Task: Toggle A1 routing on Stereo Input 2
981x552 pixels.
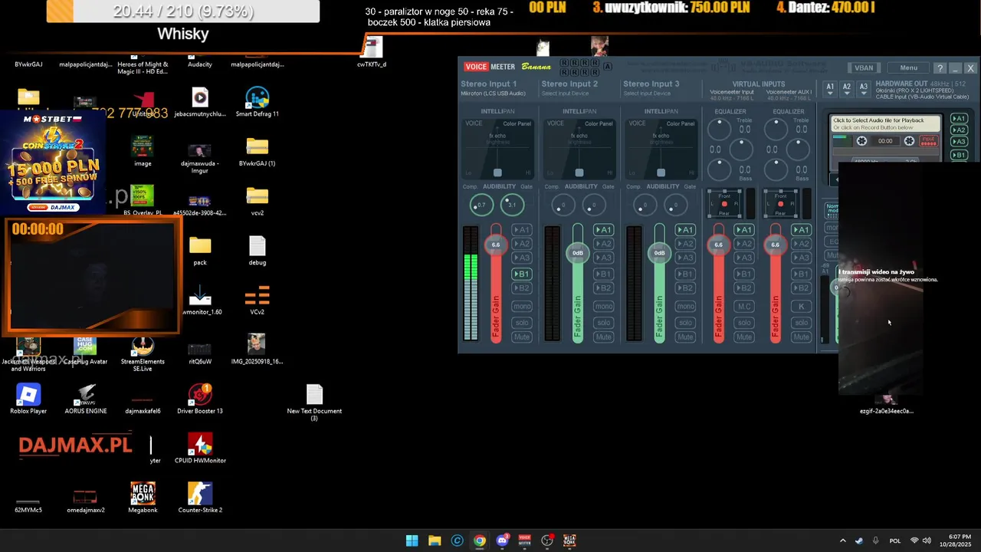Action: [x=604, y=230]
